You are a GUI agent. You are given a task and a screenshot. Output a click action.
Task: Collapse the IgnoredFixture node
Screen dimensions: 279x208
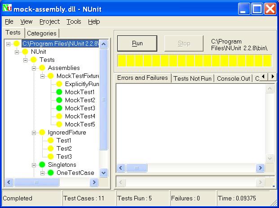pyautogui.click(x=34, y=133)
